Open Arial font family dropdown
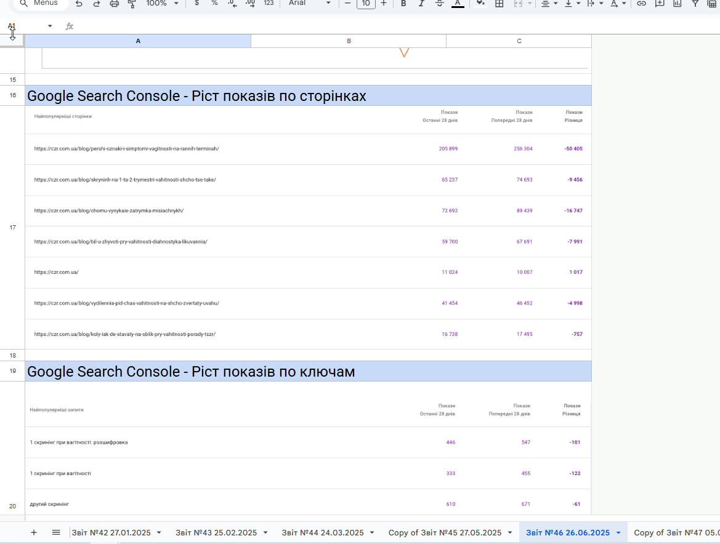Viewport: 720px width, 544px height. coord(309,3)
